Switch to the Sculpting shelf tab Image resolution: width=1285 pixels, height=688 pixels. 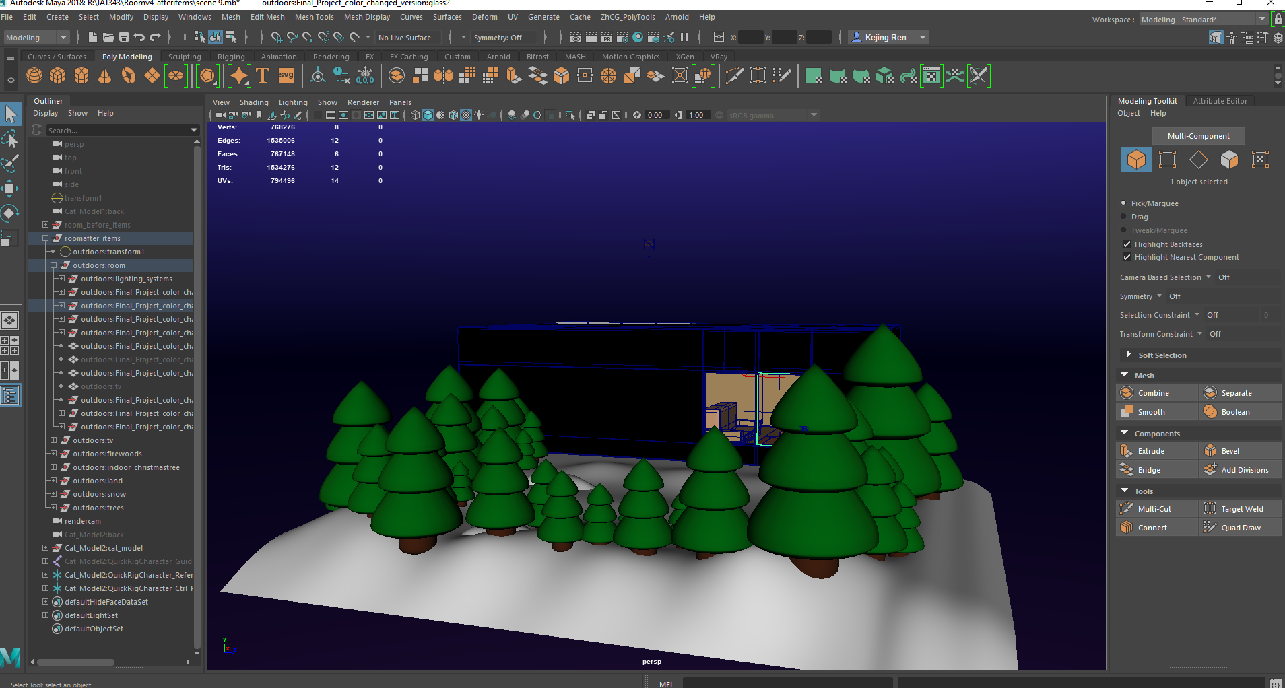coord(185,57)
